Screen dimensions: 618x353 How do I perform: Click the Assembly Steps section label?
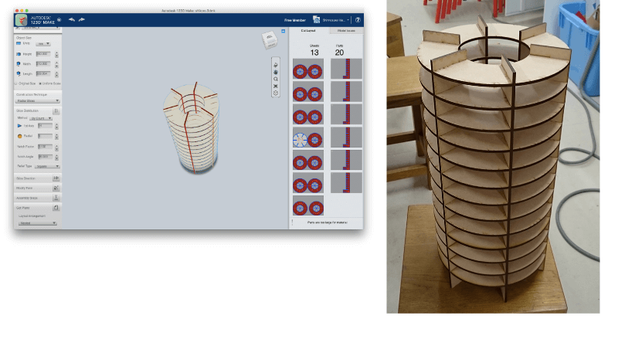tap(27, 199)
